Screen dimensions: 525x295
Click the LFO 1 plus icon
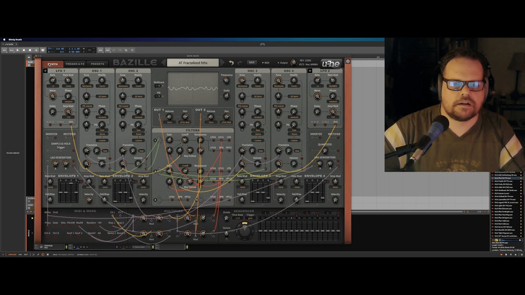(x=45, y=71)
